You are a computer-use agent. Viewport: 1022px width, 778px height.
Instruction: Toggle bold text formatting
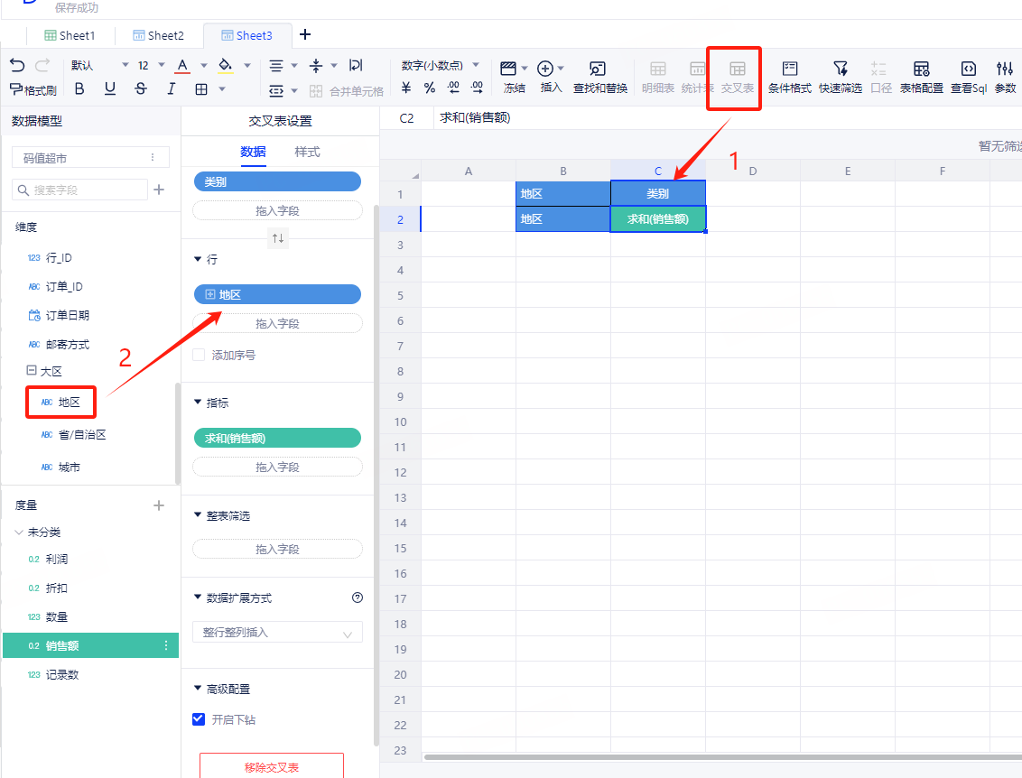(x=79, y=88)
